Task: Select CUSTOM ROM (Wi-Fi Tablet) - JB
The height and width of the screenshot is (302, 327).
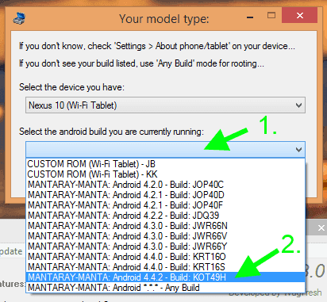Action: [x=166, y=164]
